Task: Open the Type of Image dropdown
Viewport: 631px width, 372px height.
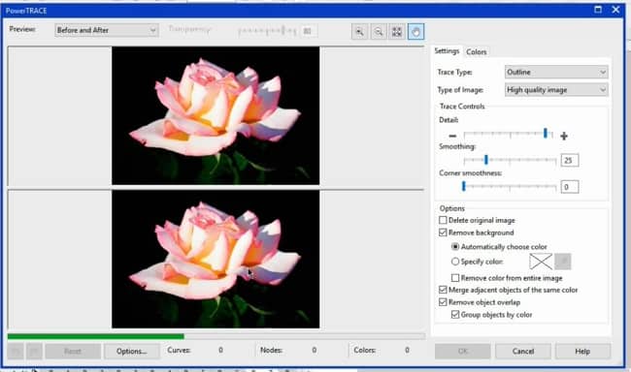Action: (x=556, y=89)
